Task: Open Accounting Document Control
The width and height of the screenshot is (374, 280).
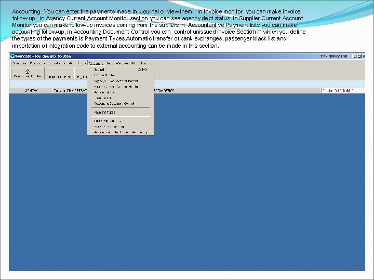Action: 121,104
